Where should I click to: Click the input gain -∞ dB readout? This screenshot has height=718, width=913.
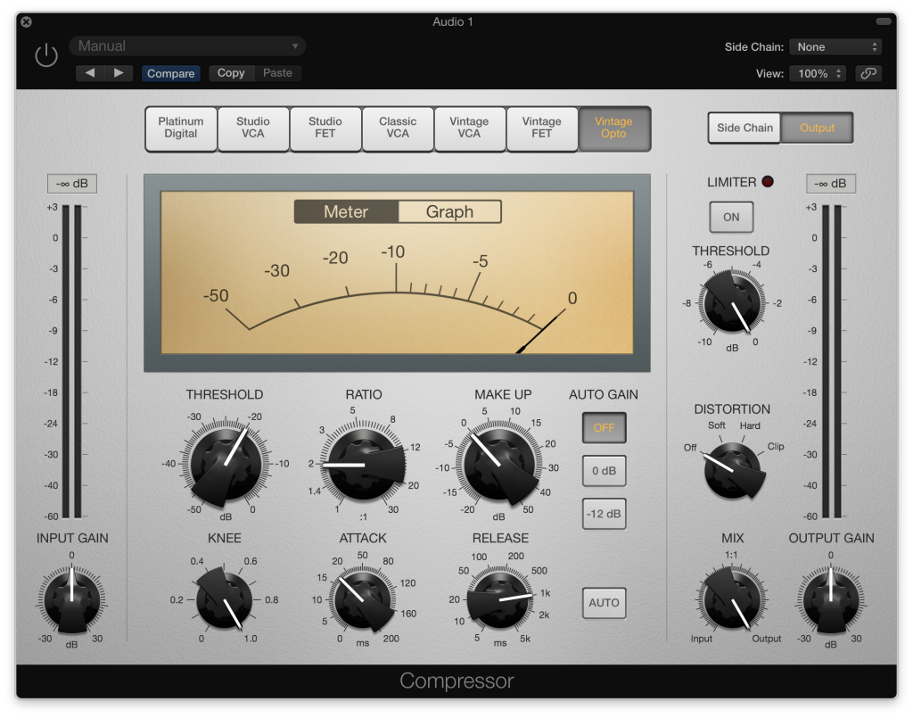click(x=72, y=183)
